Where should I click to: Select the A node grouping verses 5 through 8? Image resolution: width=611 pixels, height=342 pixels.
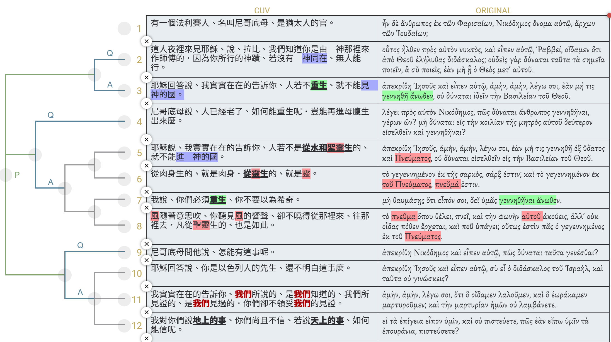(x=65, y=188)
